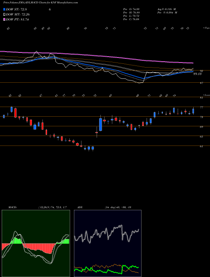
Task: Click the 89.13 EMA price label
Action: (197, 74)
